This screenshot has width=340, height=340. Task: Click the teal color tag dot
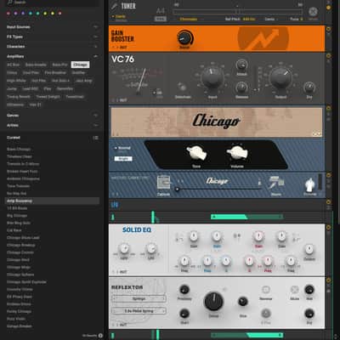[31, 14]
